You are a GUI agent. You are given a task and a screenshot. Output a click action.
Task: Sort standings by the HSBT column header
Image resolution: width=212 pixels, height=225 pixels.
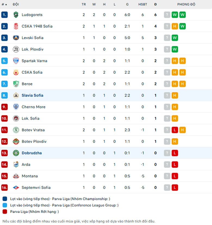pyautogui.click(x=142, y=4)
